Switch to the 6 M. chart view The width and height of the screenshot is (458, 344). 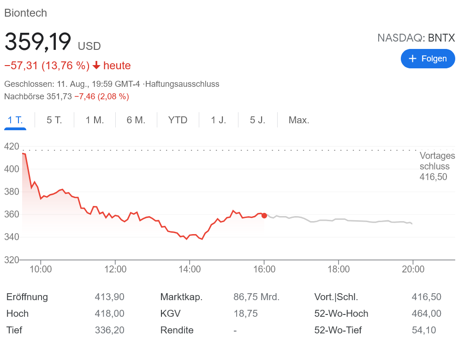pyautogui.click(x=136, y=120)
